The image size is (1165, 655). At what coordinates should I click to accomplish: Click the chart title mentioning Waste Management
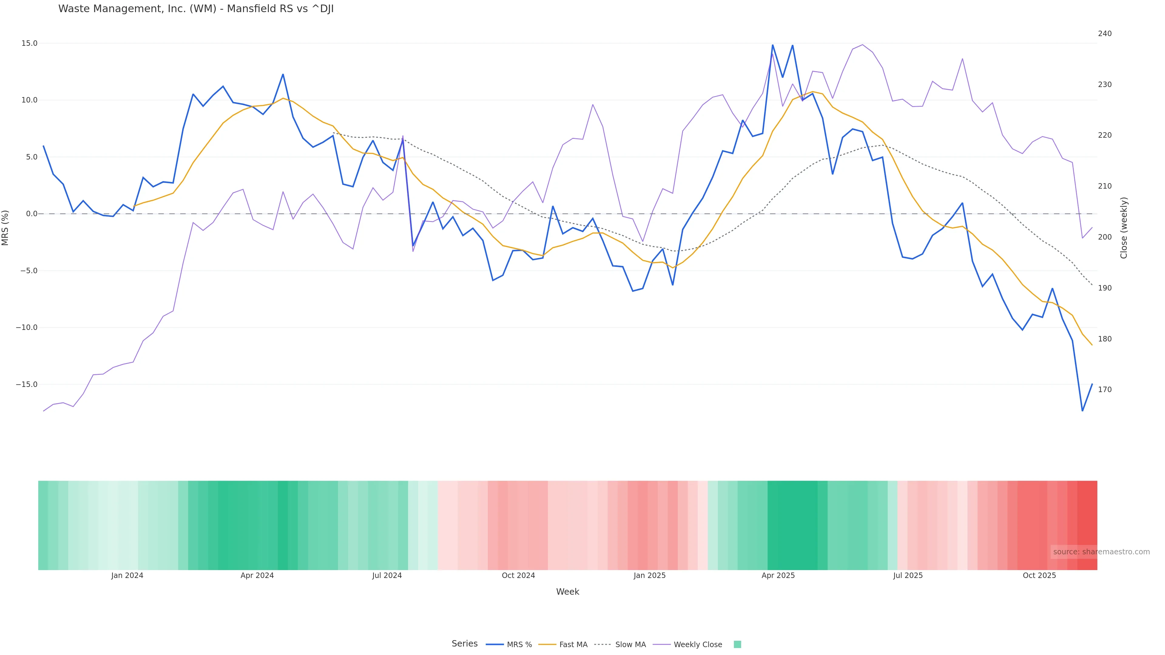click(196, 9)
